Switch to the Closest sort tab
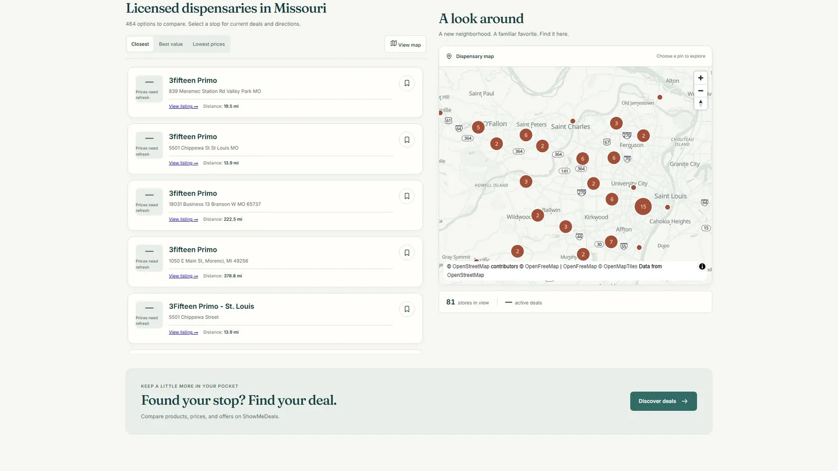Viewport: 838px width, 471px height. point(140,44)
